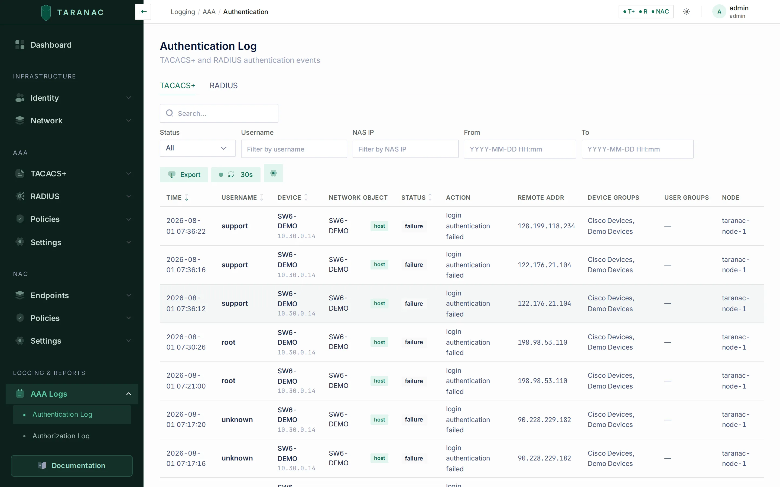Click the T+ R NAC status badge
The image size is (780, 487).
click(646, 12)
